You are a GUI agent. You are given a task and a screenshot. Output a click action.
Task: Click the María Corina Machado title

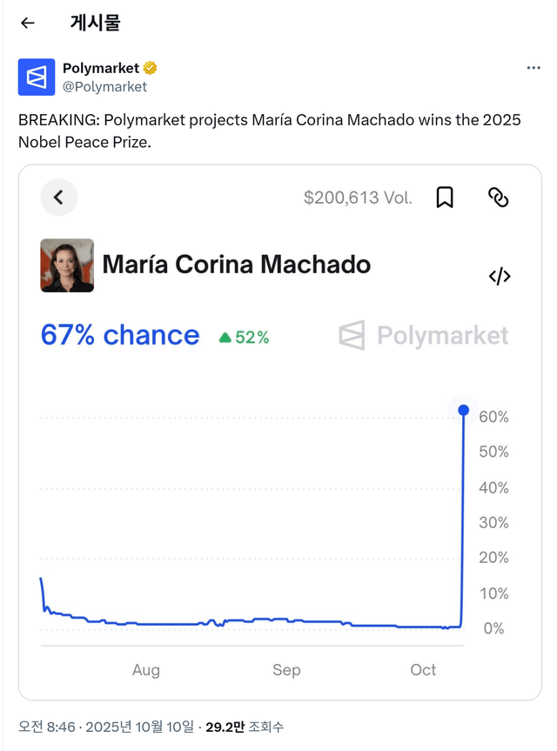point(237,265)
